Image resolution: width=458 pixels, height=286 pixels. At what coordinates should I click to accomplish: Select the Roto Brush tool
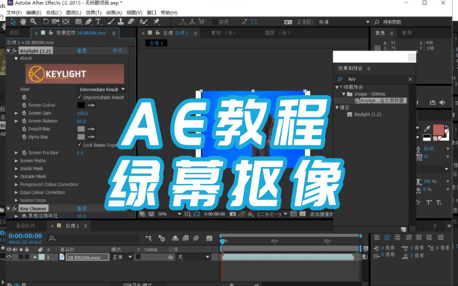pyautogui.click(x=143, y=21)
